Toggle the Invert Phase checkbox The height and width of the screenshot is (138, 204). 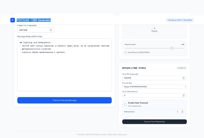(x=126, y=52)
